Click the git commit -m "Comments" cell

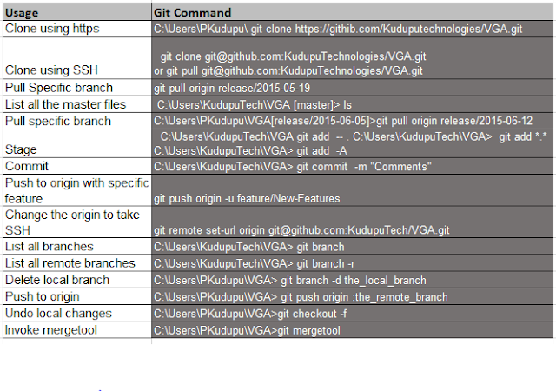coord(352,166)
